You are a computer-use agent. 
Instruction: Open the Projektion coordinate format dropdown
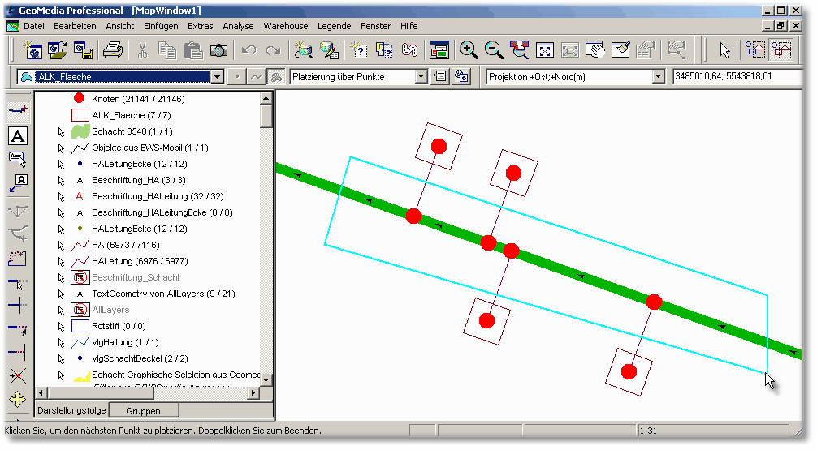point(659,77)
